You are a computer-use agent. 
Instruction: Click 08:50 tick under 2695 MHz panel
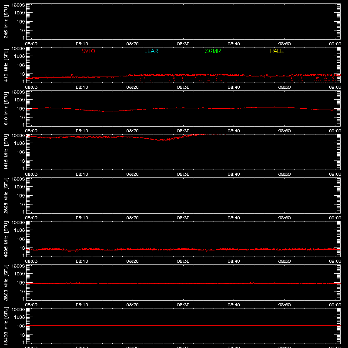pyautogui.click(x=284, y=218)
